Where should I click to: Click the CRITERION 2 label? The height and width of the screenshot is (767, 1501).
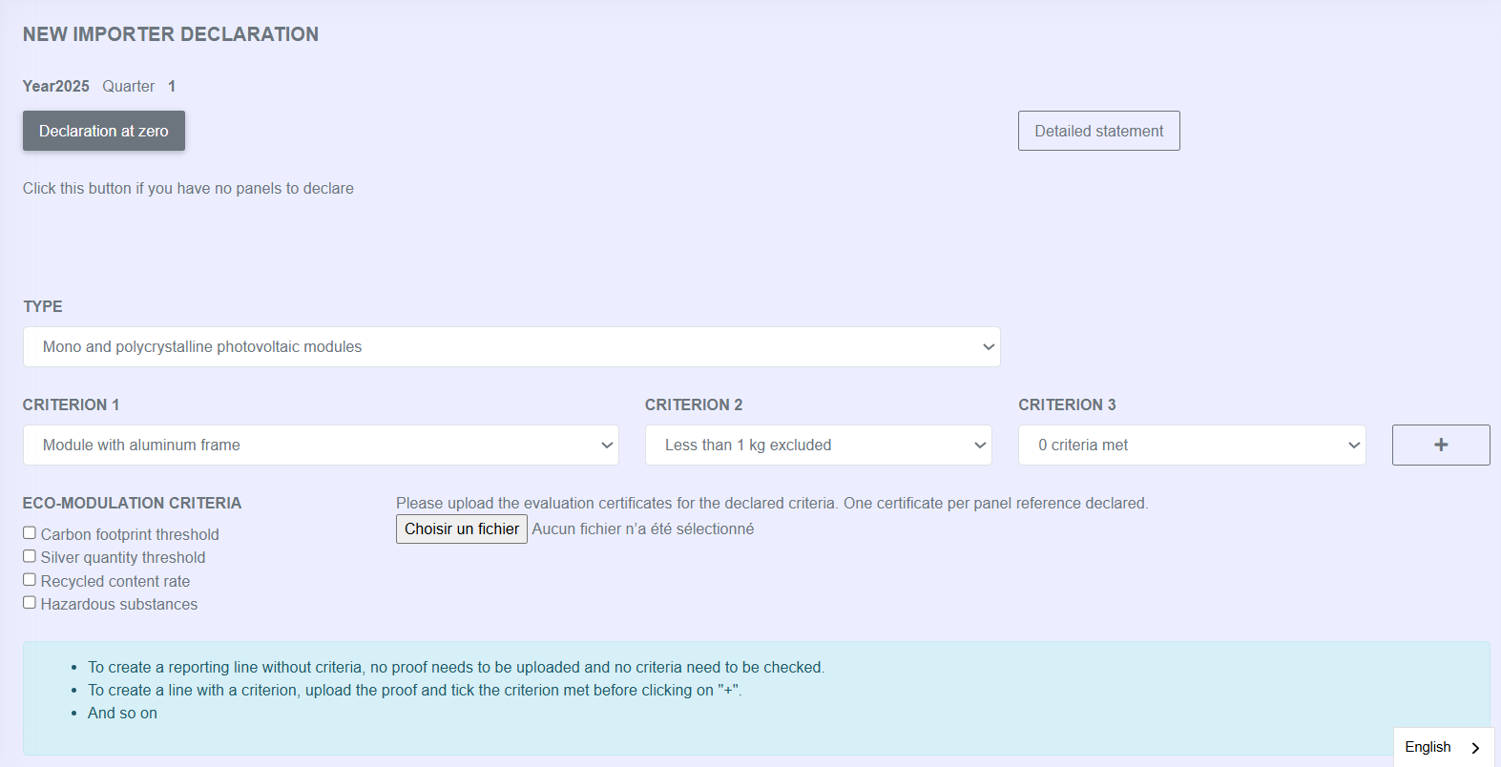[694, 404]
